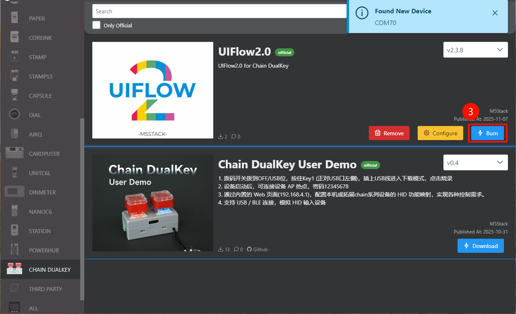Screen dimensions: 516x314
Task: Select the DINMETER device icon
Action: 15,192
